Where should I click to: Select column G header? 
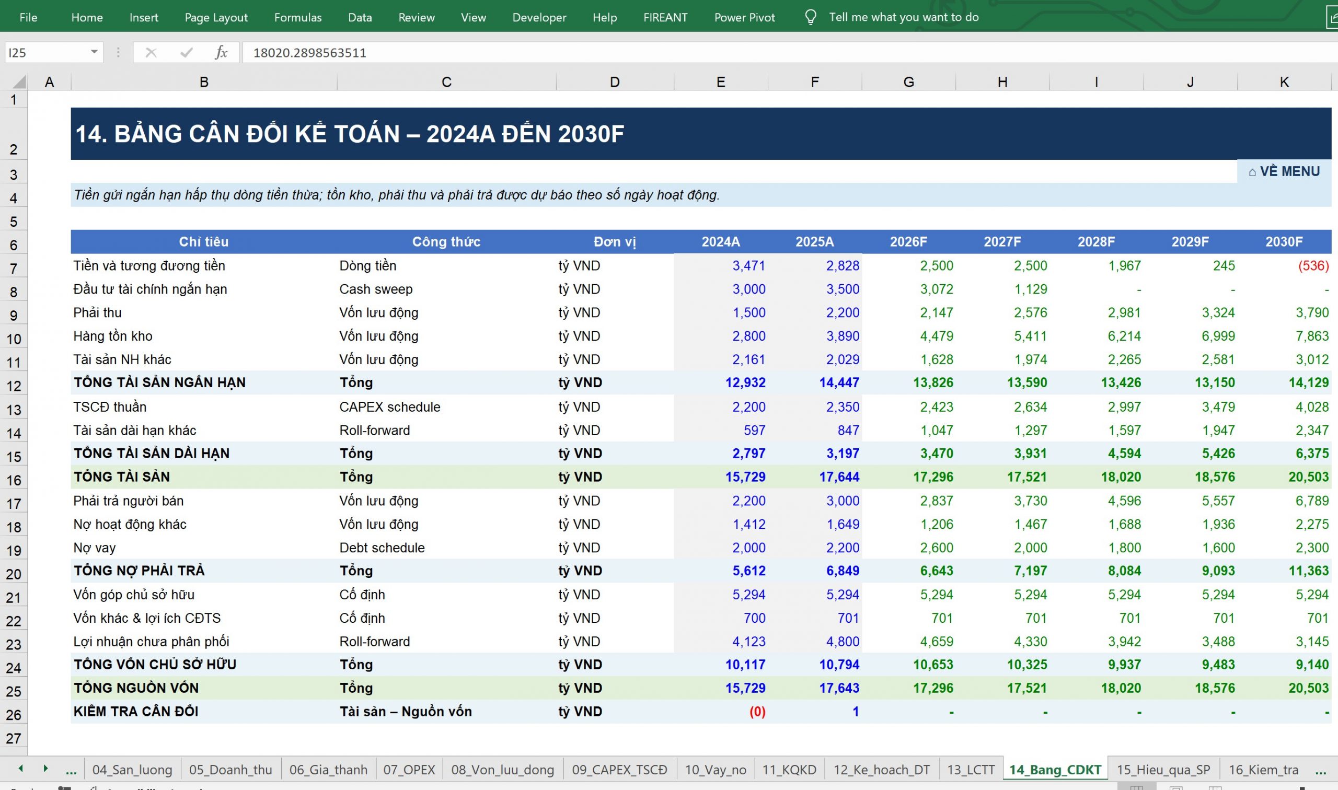pos(908,82)
